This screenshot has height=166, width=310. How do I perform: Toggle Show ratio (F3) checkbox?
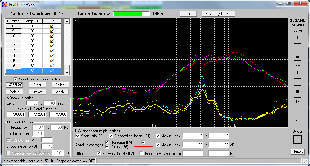(78, 136)
